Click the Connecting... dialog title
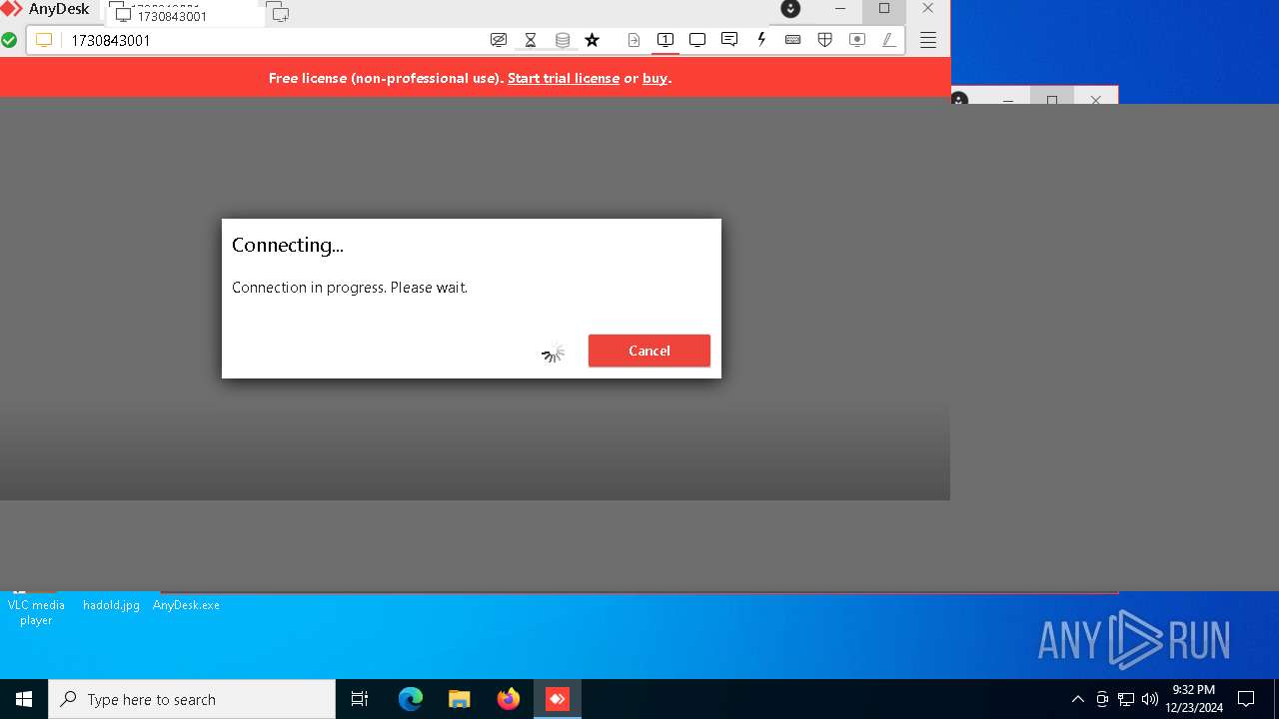Image resolution: width=1279 pixels, height=719 pixels. click(288, 245)
